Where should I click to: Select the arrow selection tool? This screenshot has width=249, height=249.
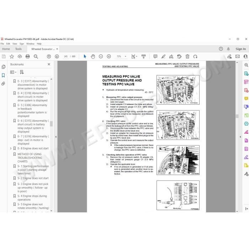85,56
